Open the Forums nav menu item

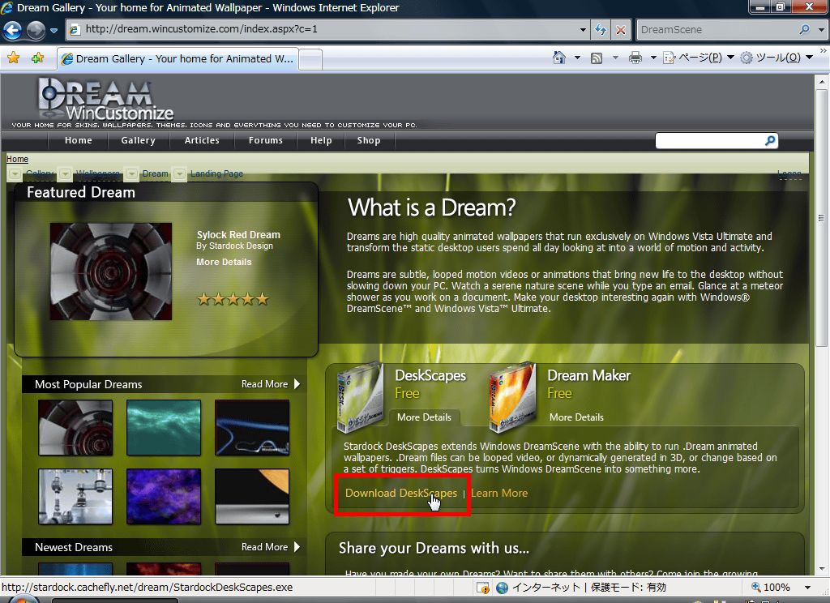[266, 140]
